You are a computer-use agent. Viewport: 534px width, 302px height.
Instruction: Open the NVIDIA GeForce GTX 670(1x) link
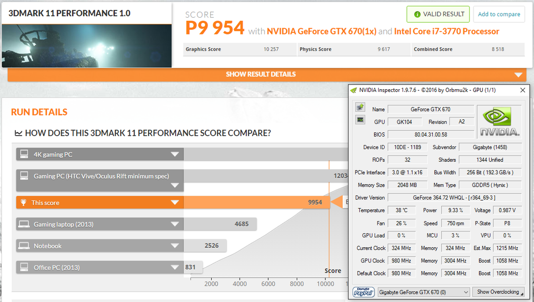[x=321, y=31]
